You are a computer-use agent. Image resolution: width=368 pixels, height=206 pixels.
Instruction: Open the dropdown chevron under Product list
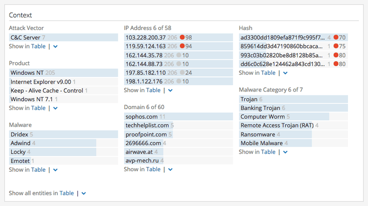(55, 108)
